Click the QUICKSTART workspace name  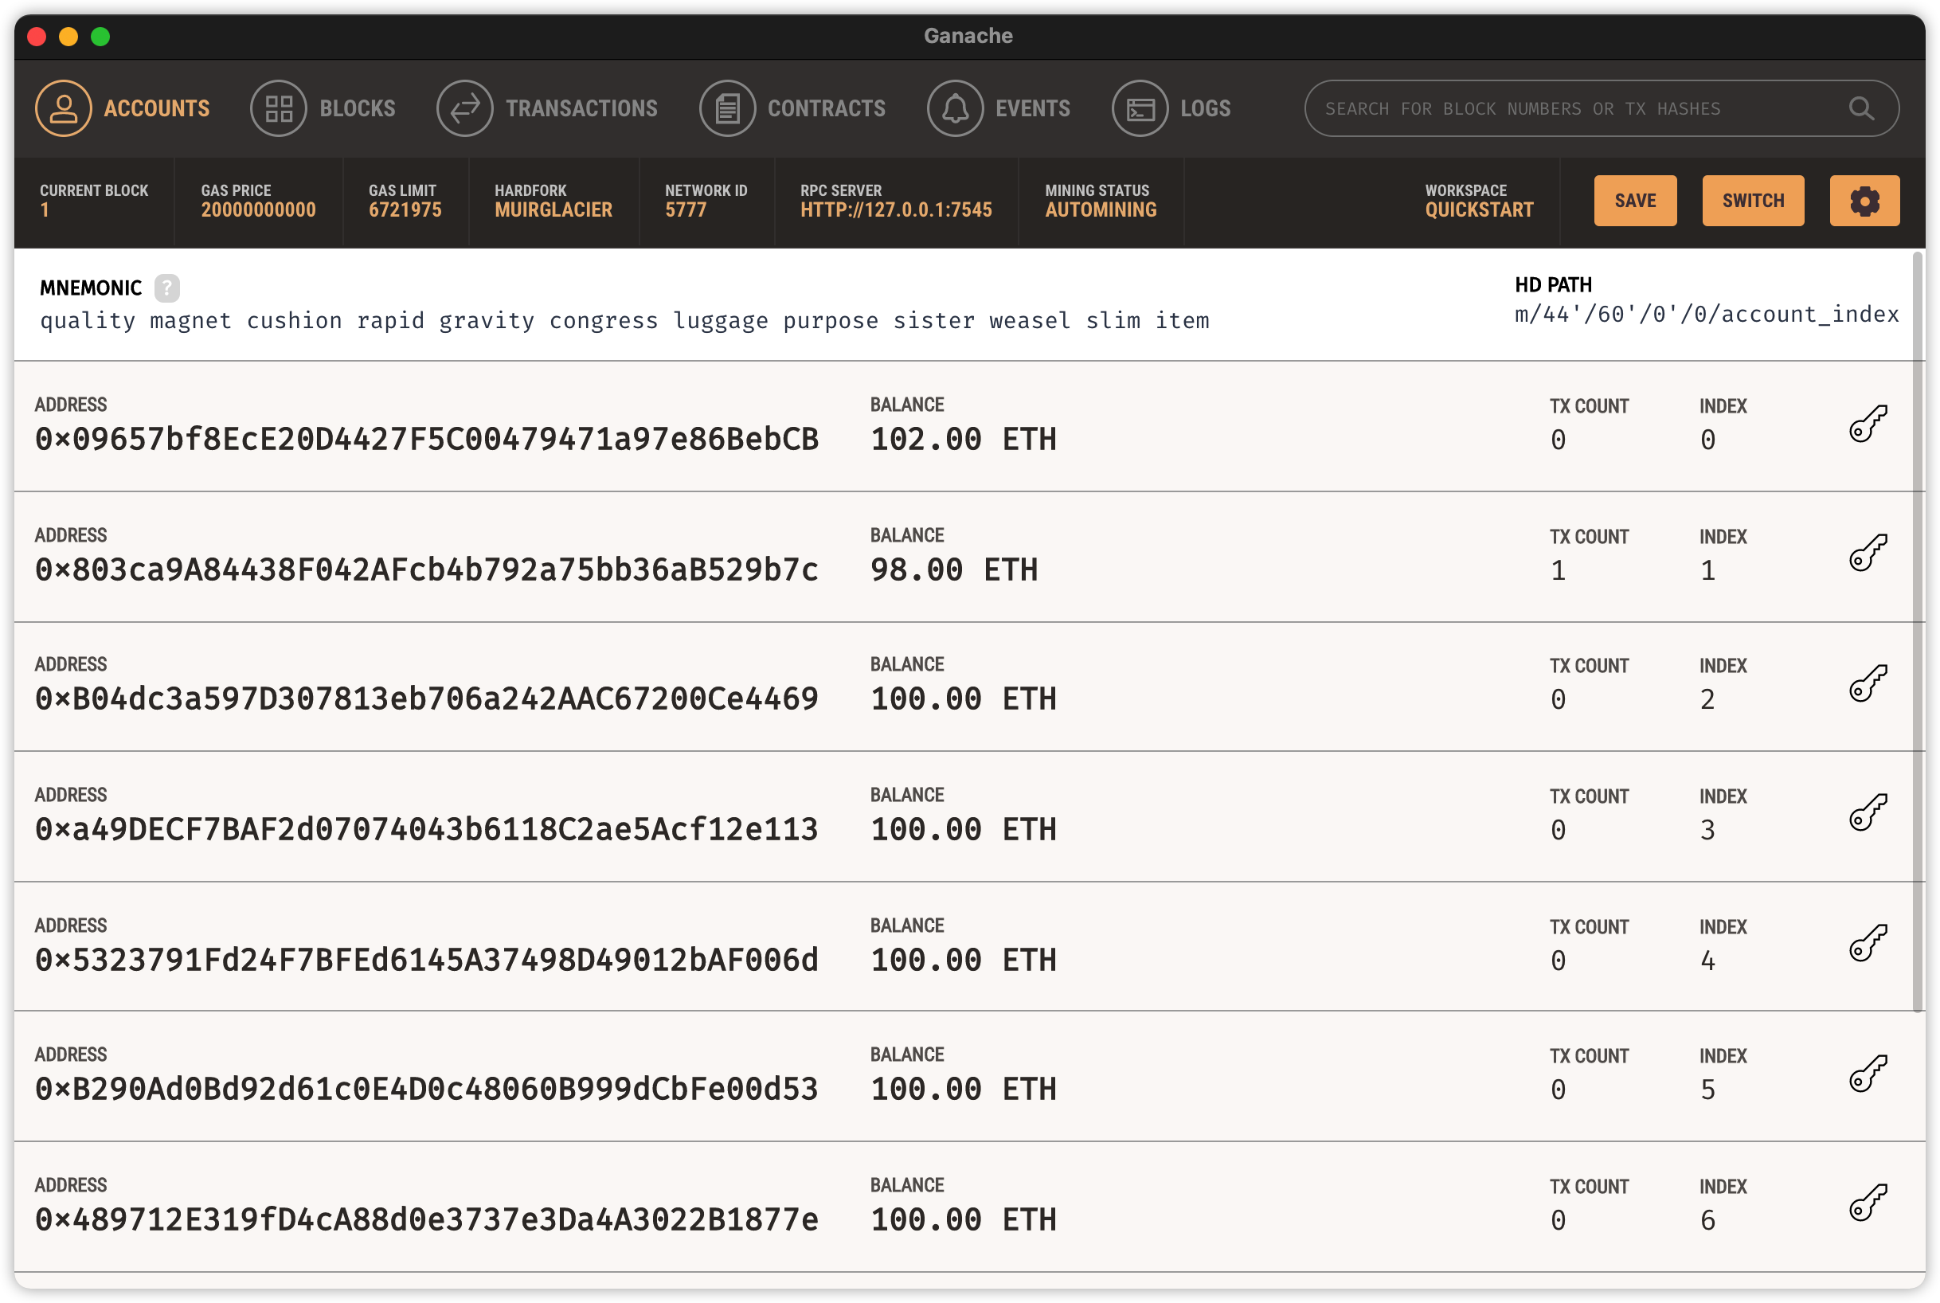[x=1479, y=210]
